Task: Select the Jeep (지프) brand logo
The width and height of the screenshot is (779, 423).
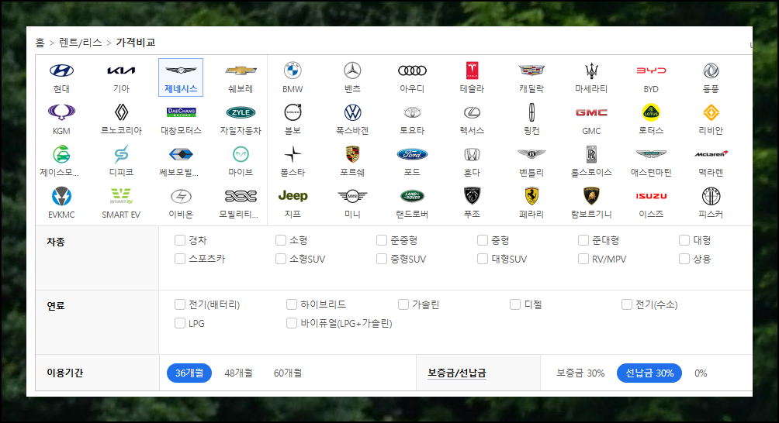Action: point(293,196)
